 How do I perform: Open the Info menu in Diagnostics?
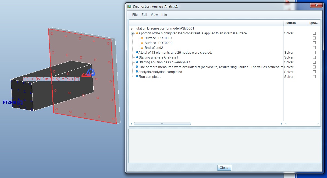click(x=164, y=15)
